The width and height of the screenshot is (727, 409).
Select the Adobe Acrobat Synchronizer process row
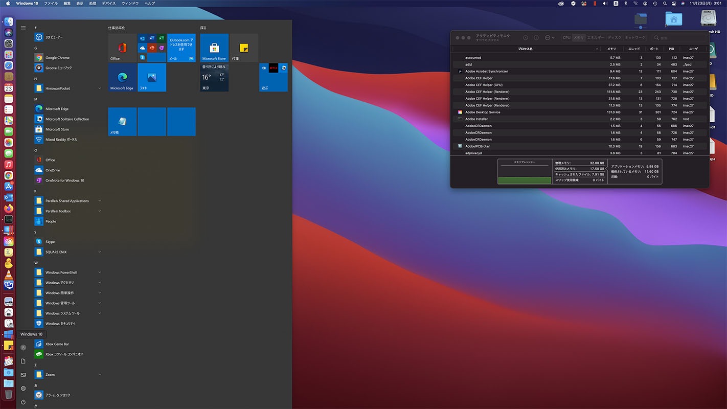click(x=580, y=71)
